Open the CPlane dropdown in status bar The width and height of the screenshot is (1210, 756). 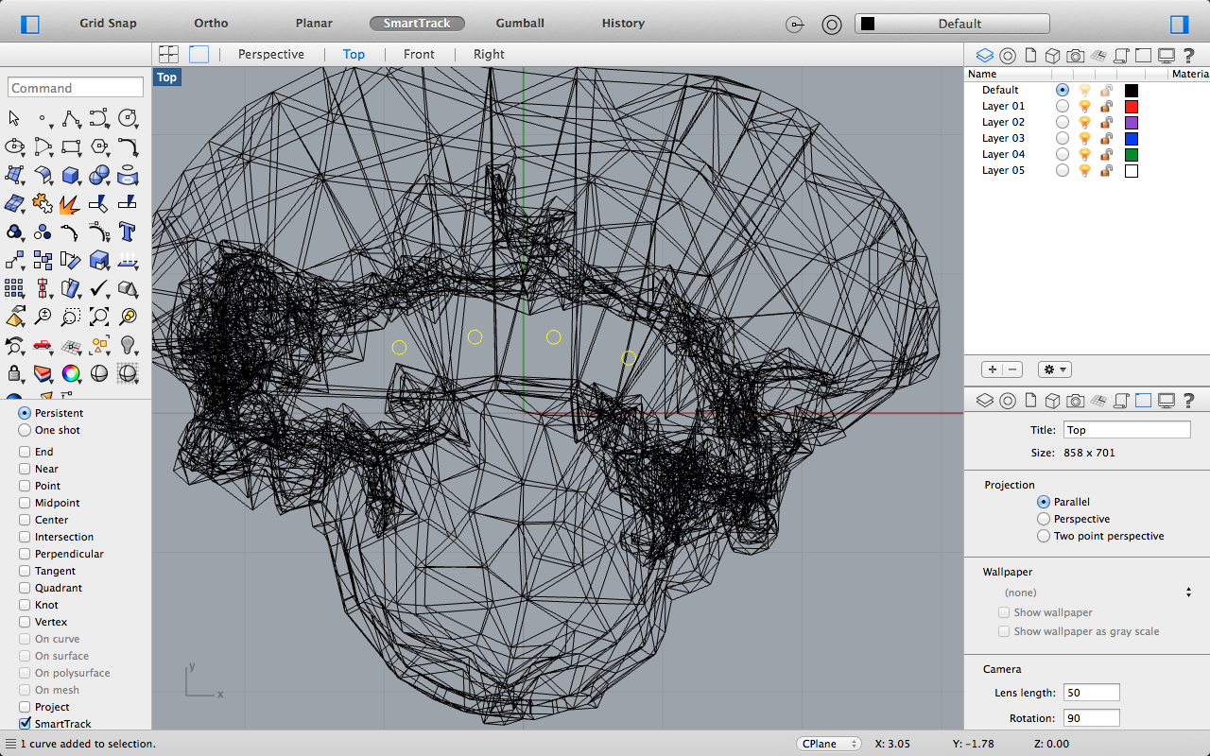830,744
